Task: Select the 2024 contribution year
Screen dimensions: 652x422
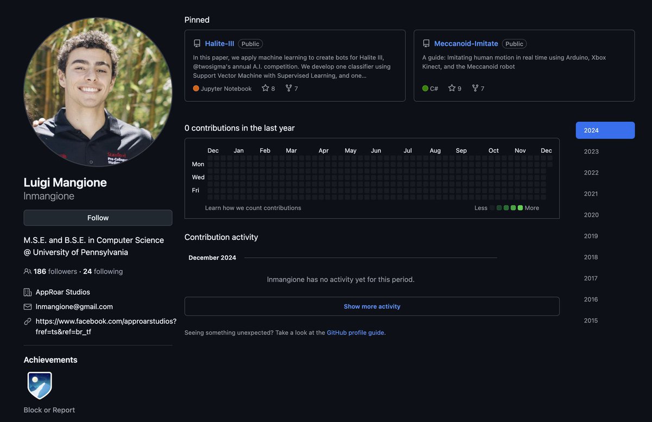Action: (x=605, y=131)
